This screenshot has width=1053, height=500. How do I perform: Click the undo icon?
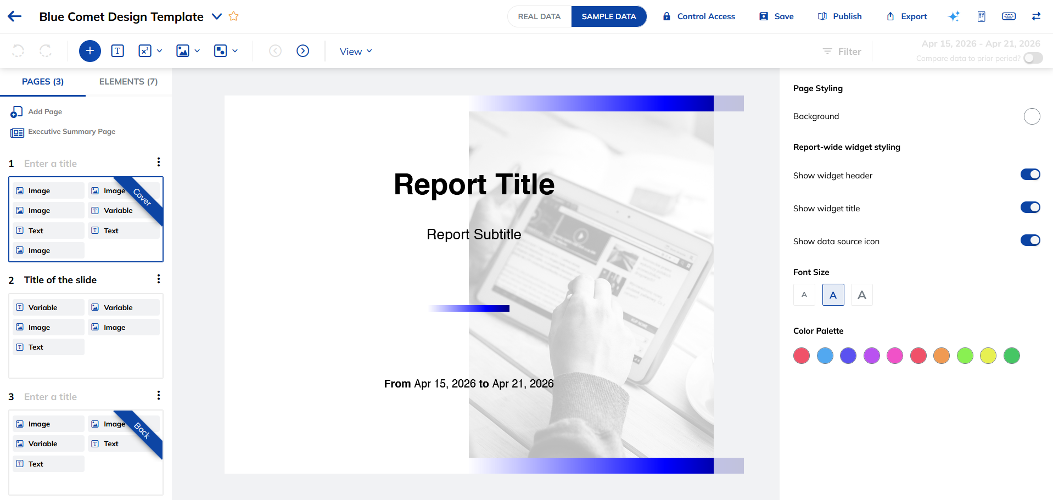18,51
